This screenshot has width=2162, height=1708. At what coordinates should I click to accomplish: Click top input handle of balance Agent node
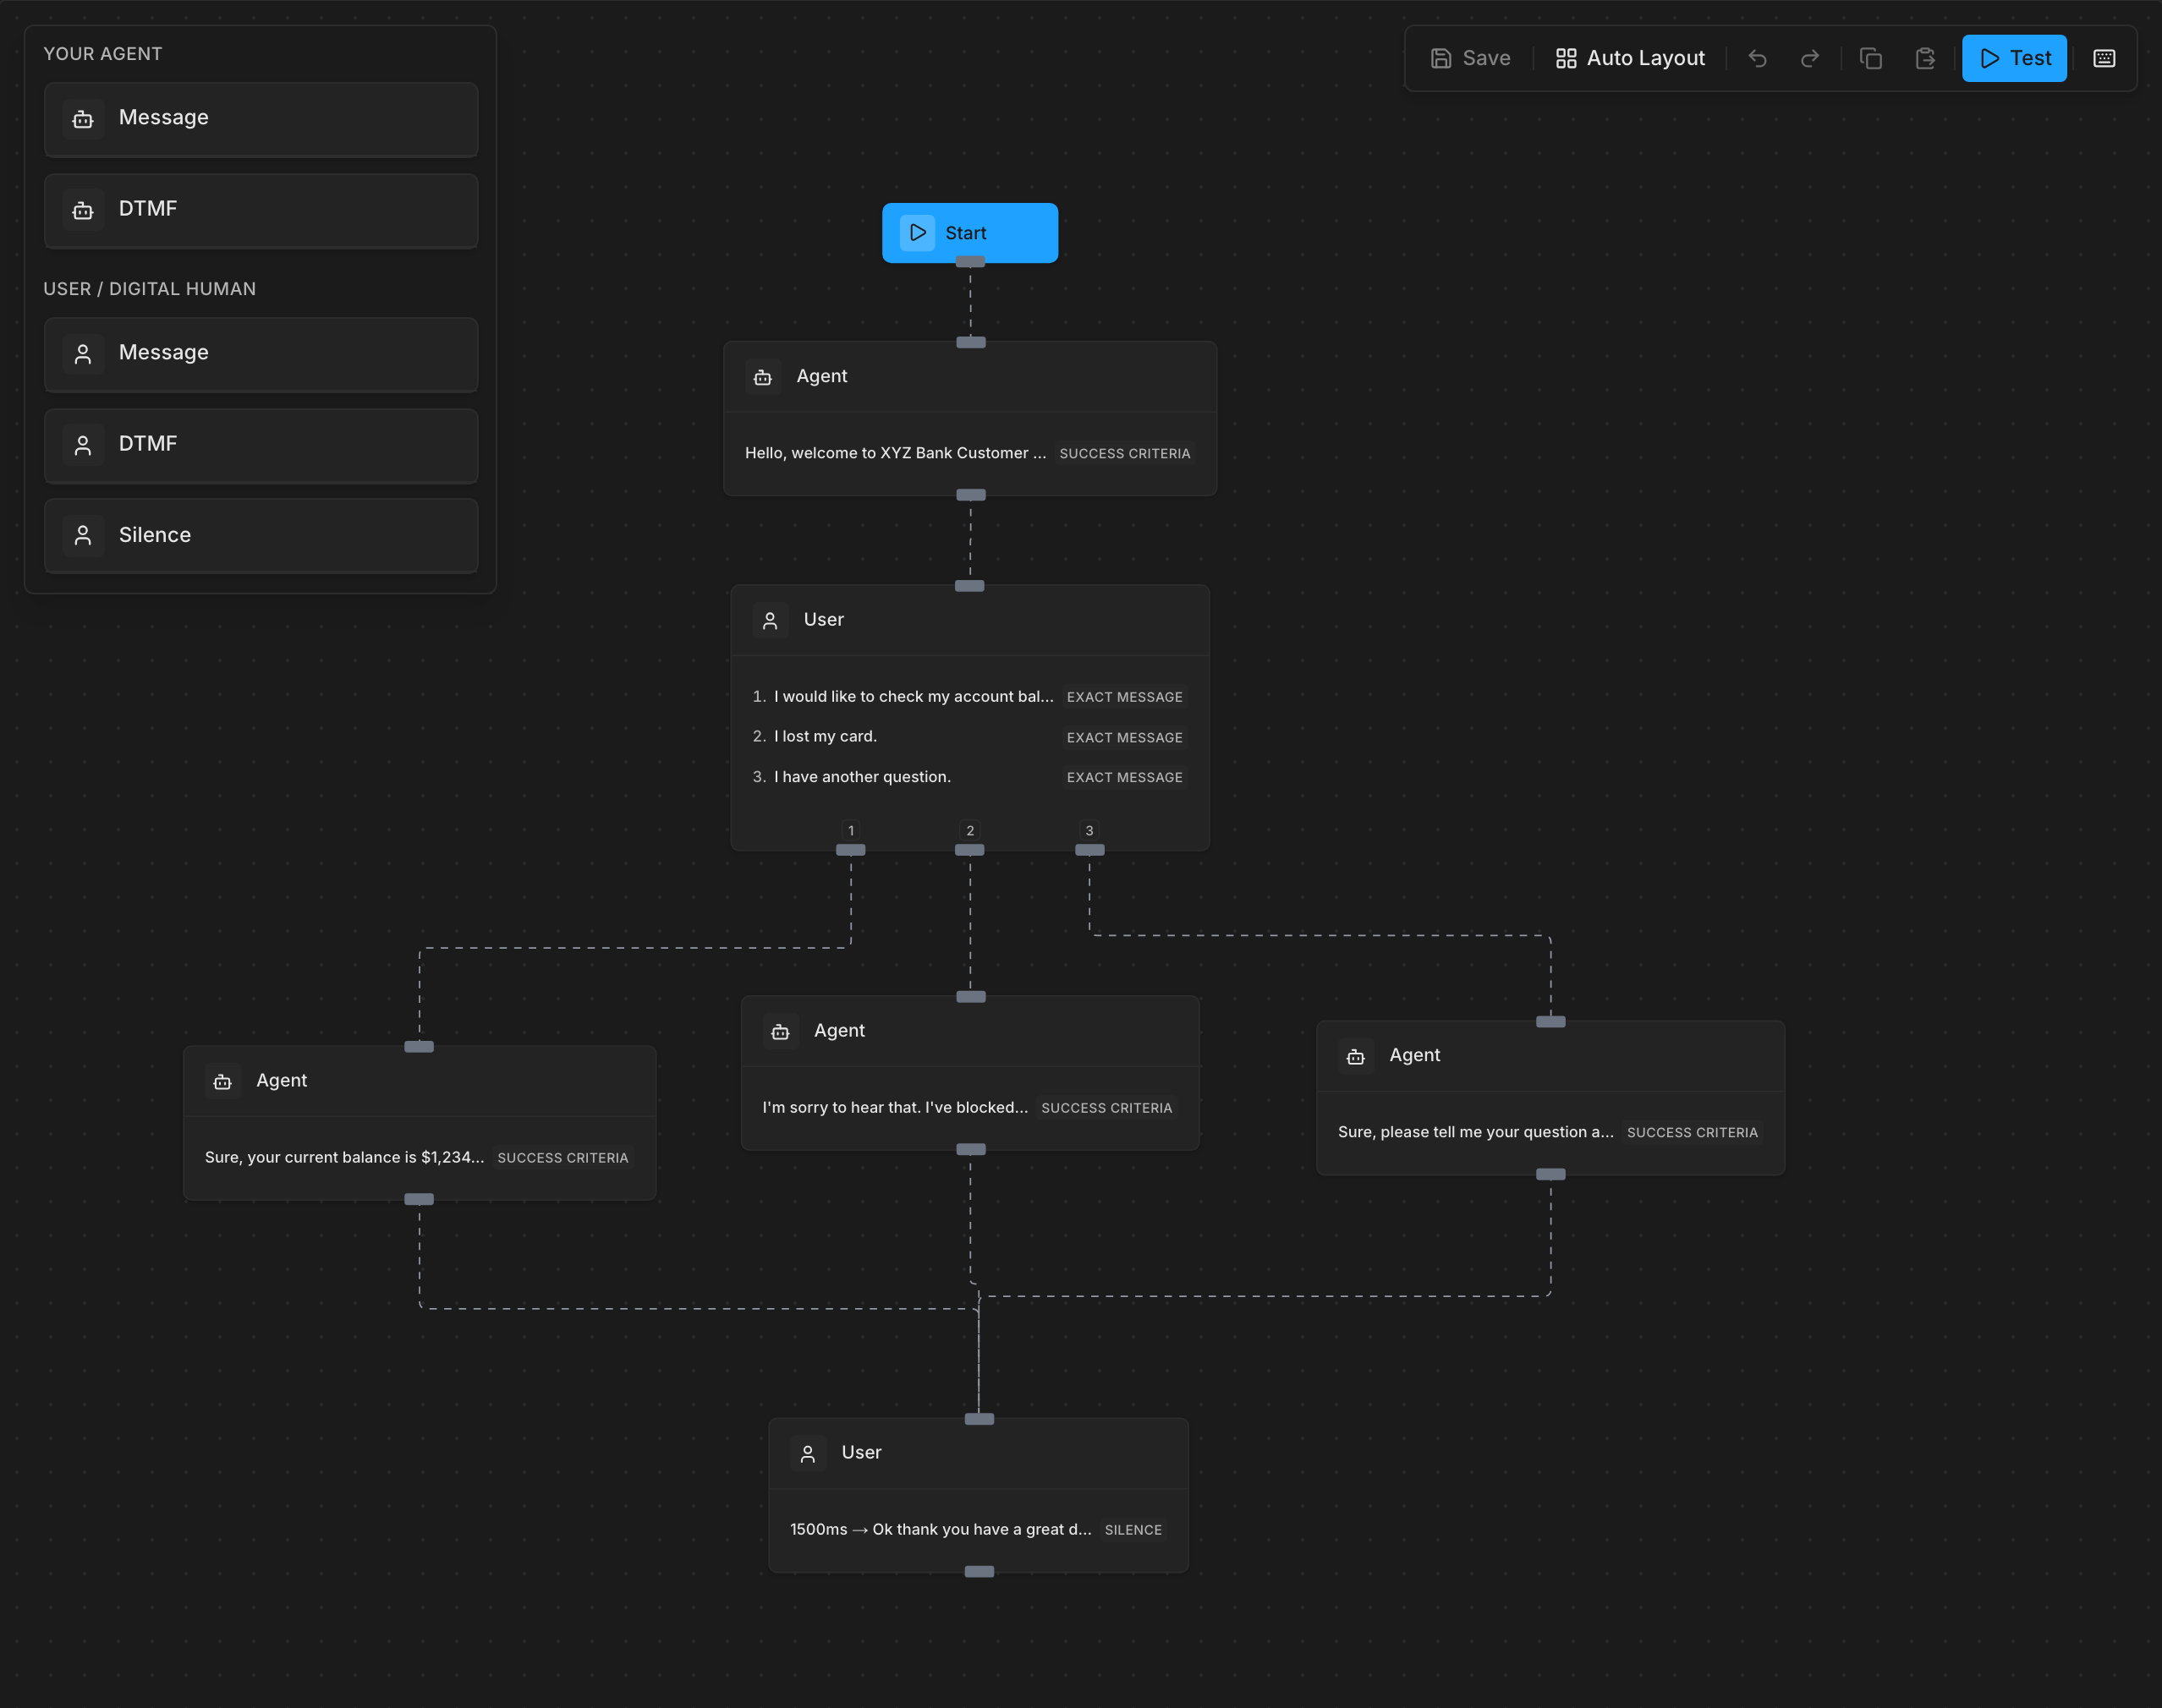(420, 1047)
